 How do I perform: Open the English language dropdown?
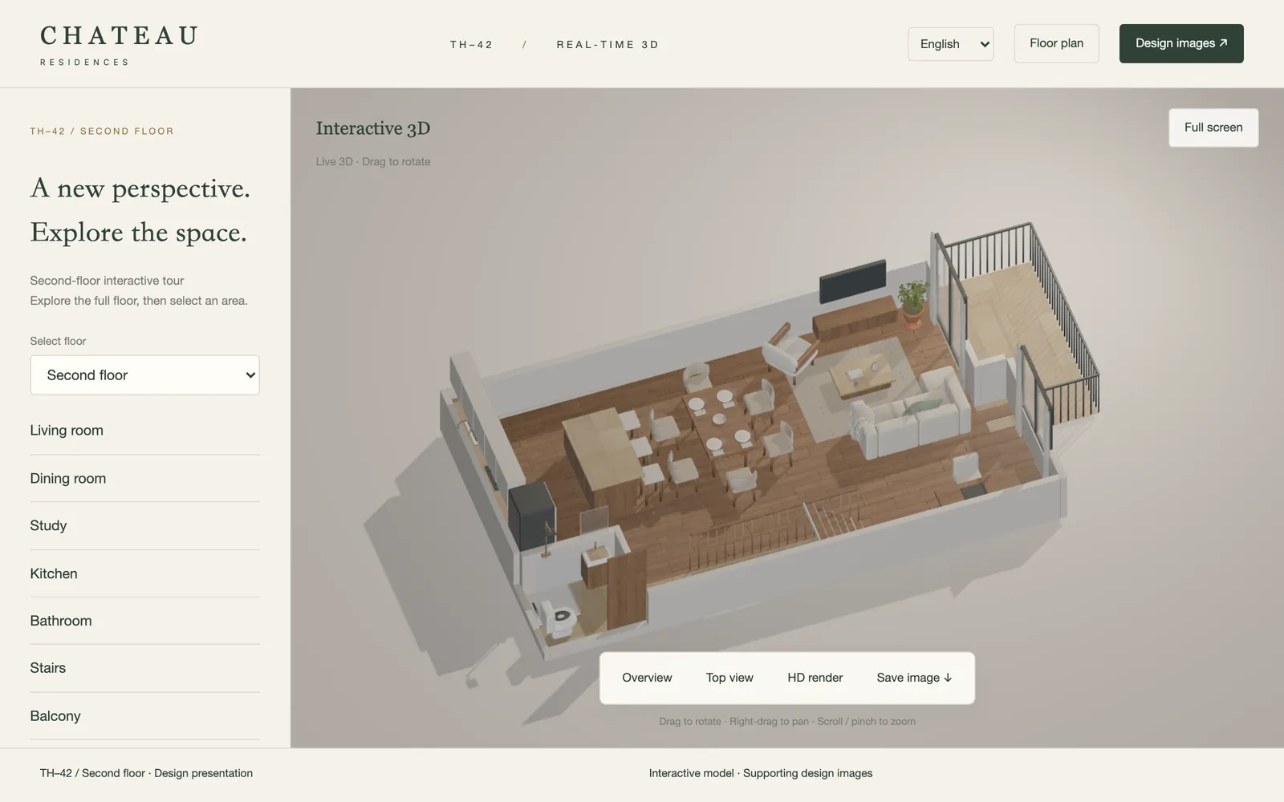[x=950, y=44]
